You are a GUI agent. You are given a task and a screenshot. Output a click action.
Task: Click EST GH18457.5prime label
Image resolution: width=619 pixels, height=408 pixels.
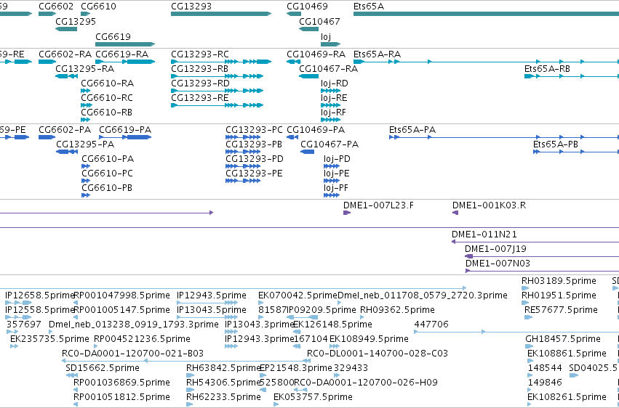563,339
